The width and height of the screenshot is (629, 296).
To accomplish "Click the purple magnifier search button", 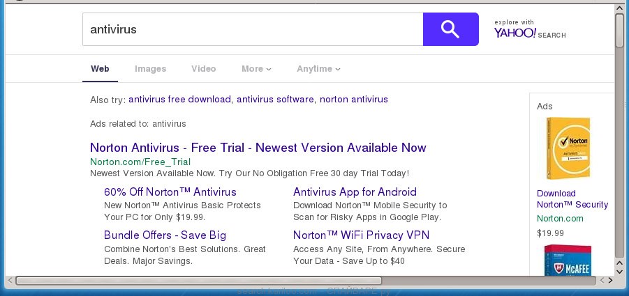I will click(450, 29).
